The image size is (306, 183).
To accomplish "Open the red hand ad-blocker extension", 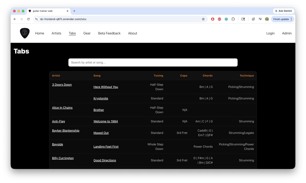I will pos(213,19).
